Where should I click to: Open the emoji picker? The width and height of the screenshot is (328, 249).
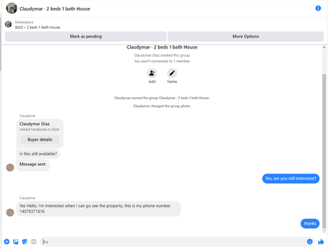coord(310,242)
